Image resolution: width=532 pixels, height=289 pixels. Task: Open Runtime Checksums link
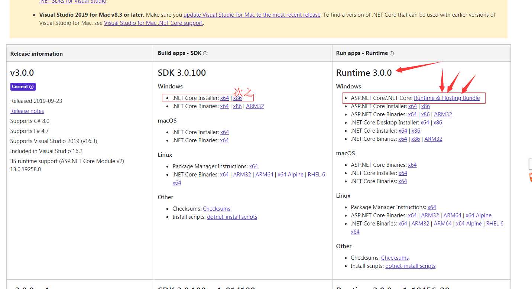[x=395, y=258]
